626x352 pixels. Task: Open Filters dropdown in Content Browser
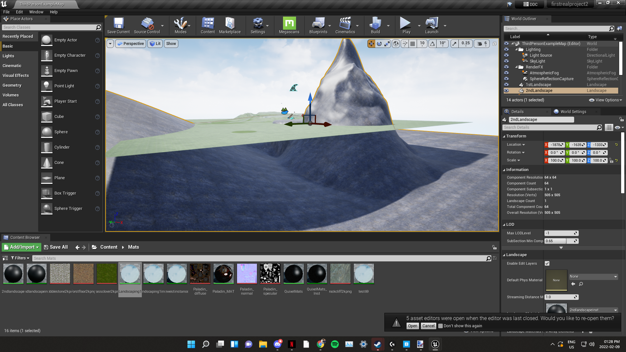20,258
